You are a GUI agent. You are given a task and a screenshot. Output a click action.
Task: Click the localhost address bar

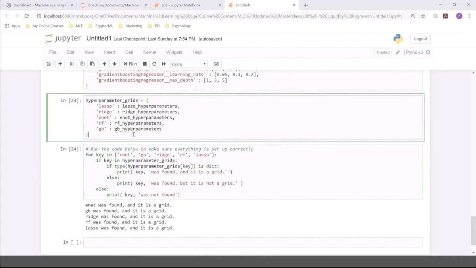pyautogui.click(x=222, y=16)
